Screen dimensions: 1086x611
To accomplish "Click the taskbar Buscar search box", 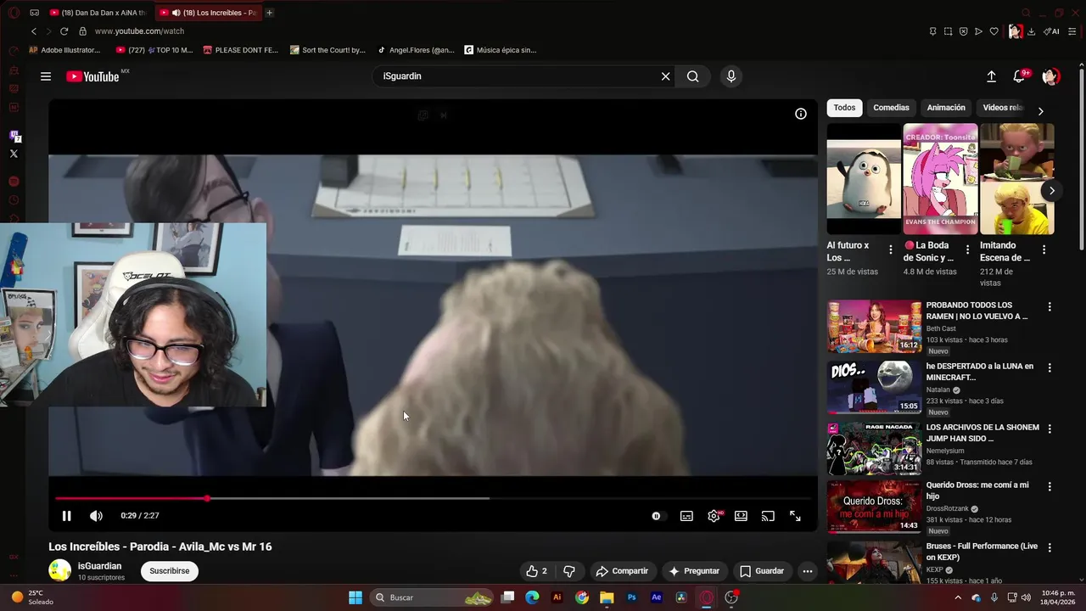I will point(432,597).
